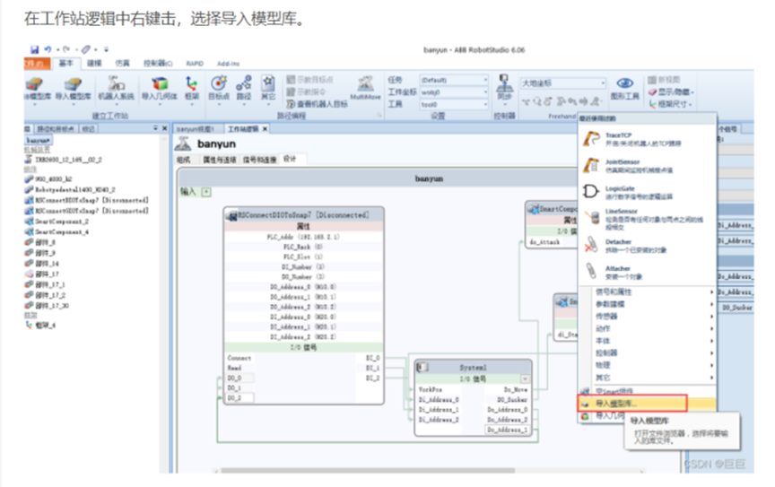Image resolution: width=775 pixels, height=487 pixels.
Task: Switch to 仿真 ribbon tab
Action: tap(122, 64)
